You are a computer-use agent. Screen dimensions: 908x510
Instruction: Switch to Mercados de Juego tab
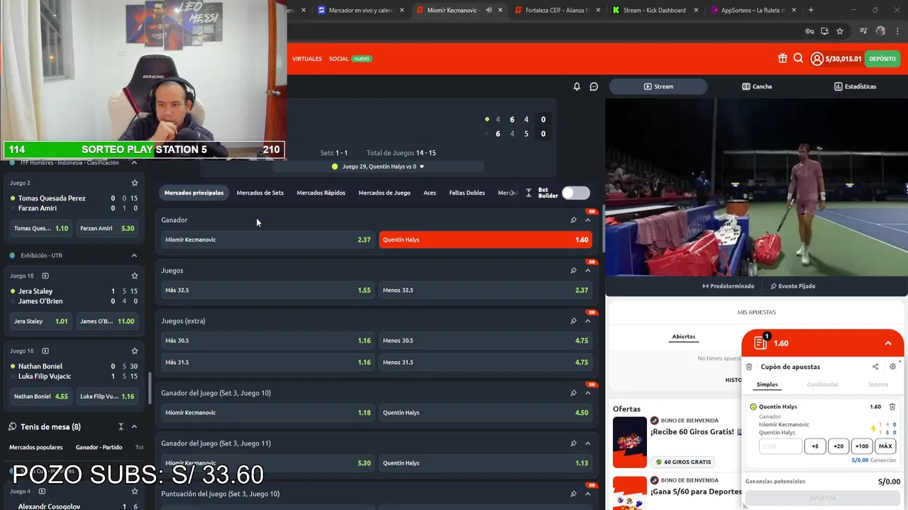(x=384, y=193)
